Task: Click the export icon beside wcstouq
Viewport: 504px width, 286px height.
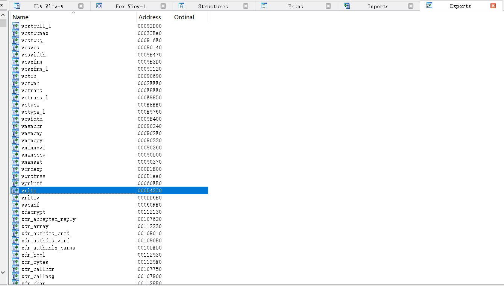Action: [15, 40]
